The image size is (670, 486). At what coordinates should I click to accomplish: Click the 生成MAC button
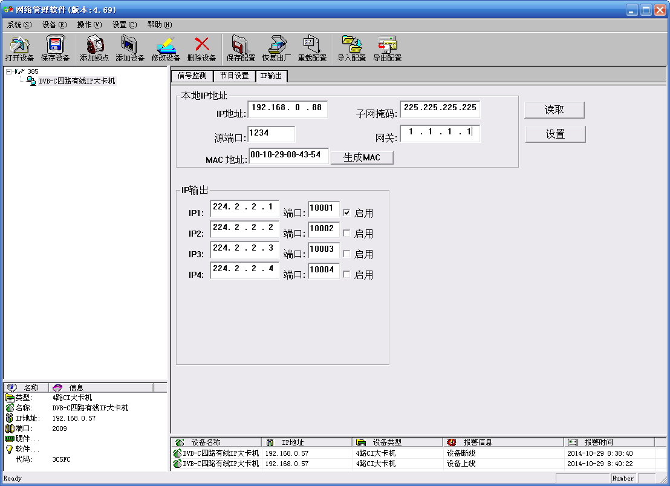tap(362, 157)
